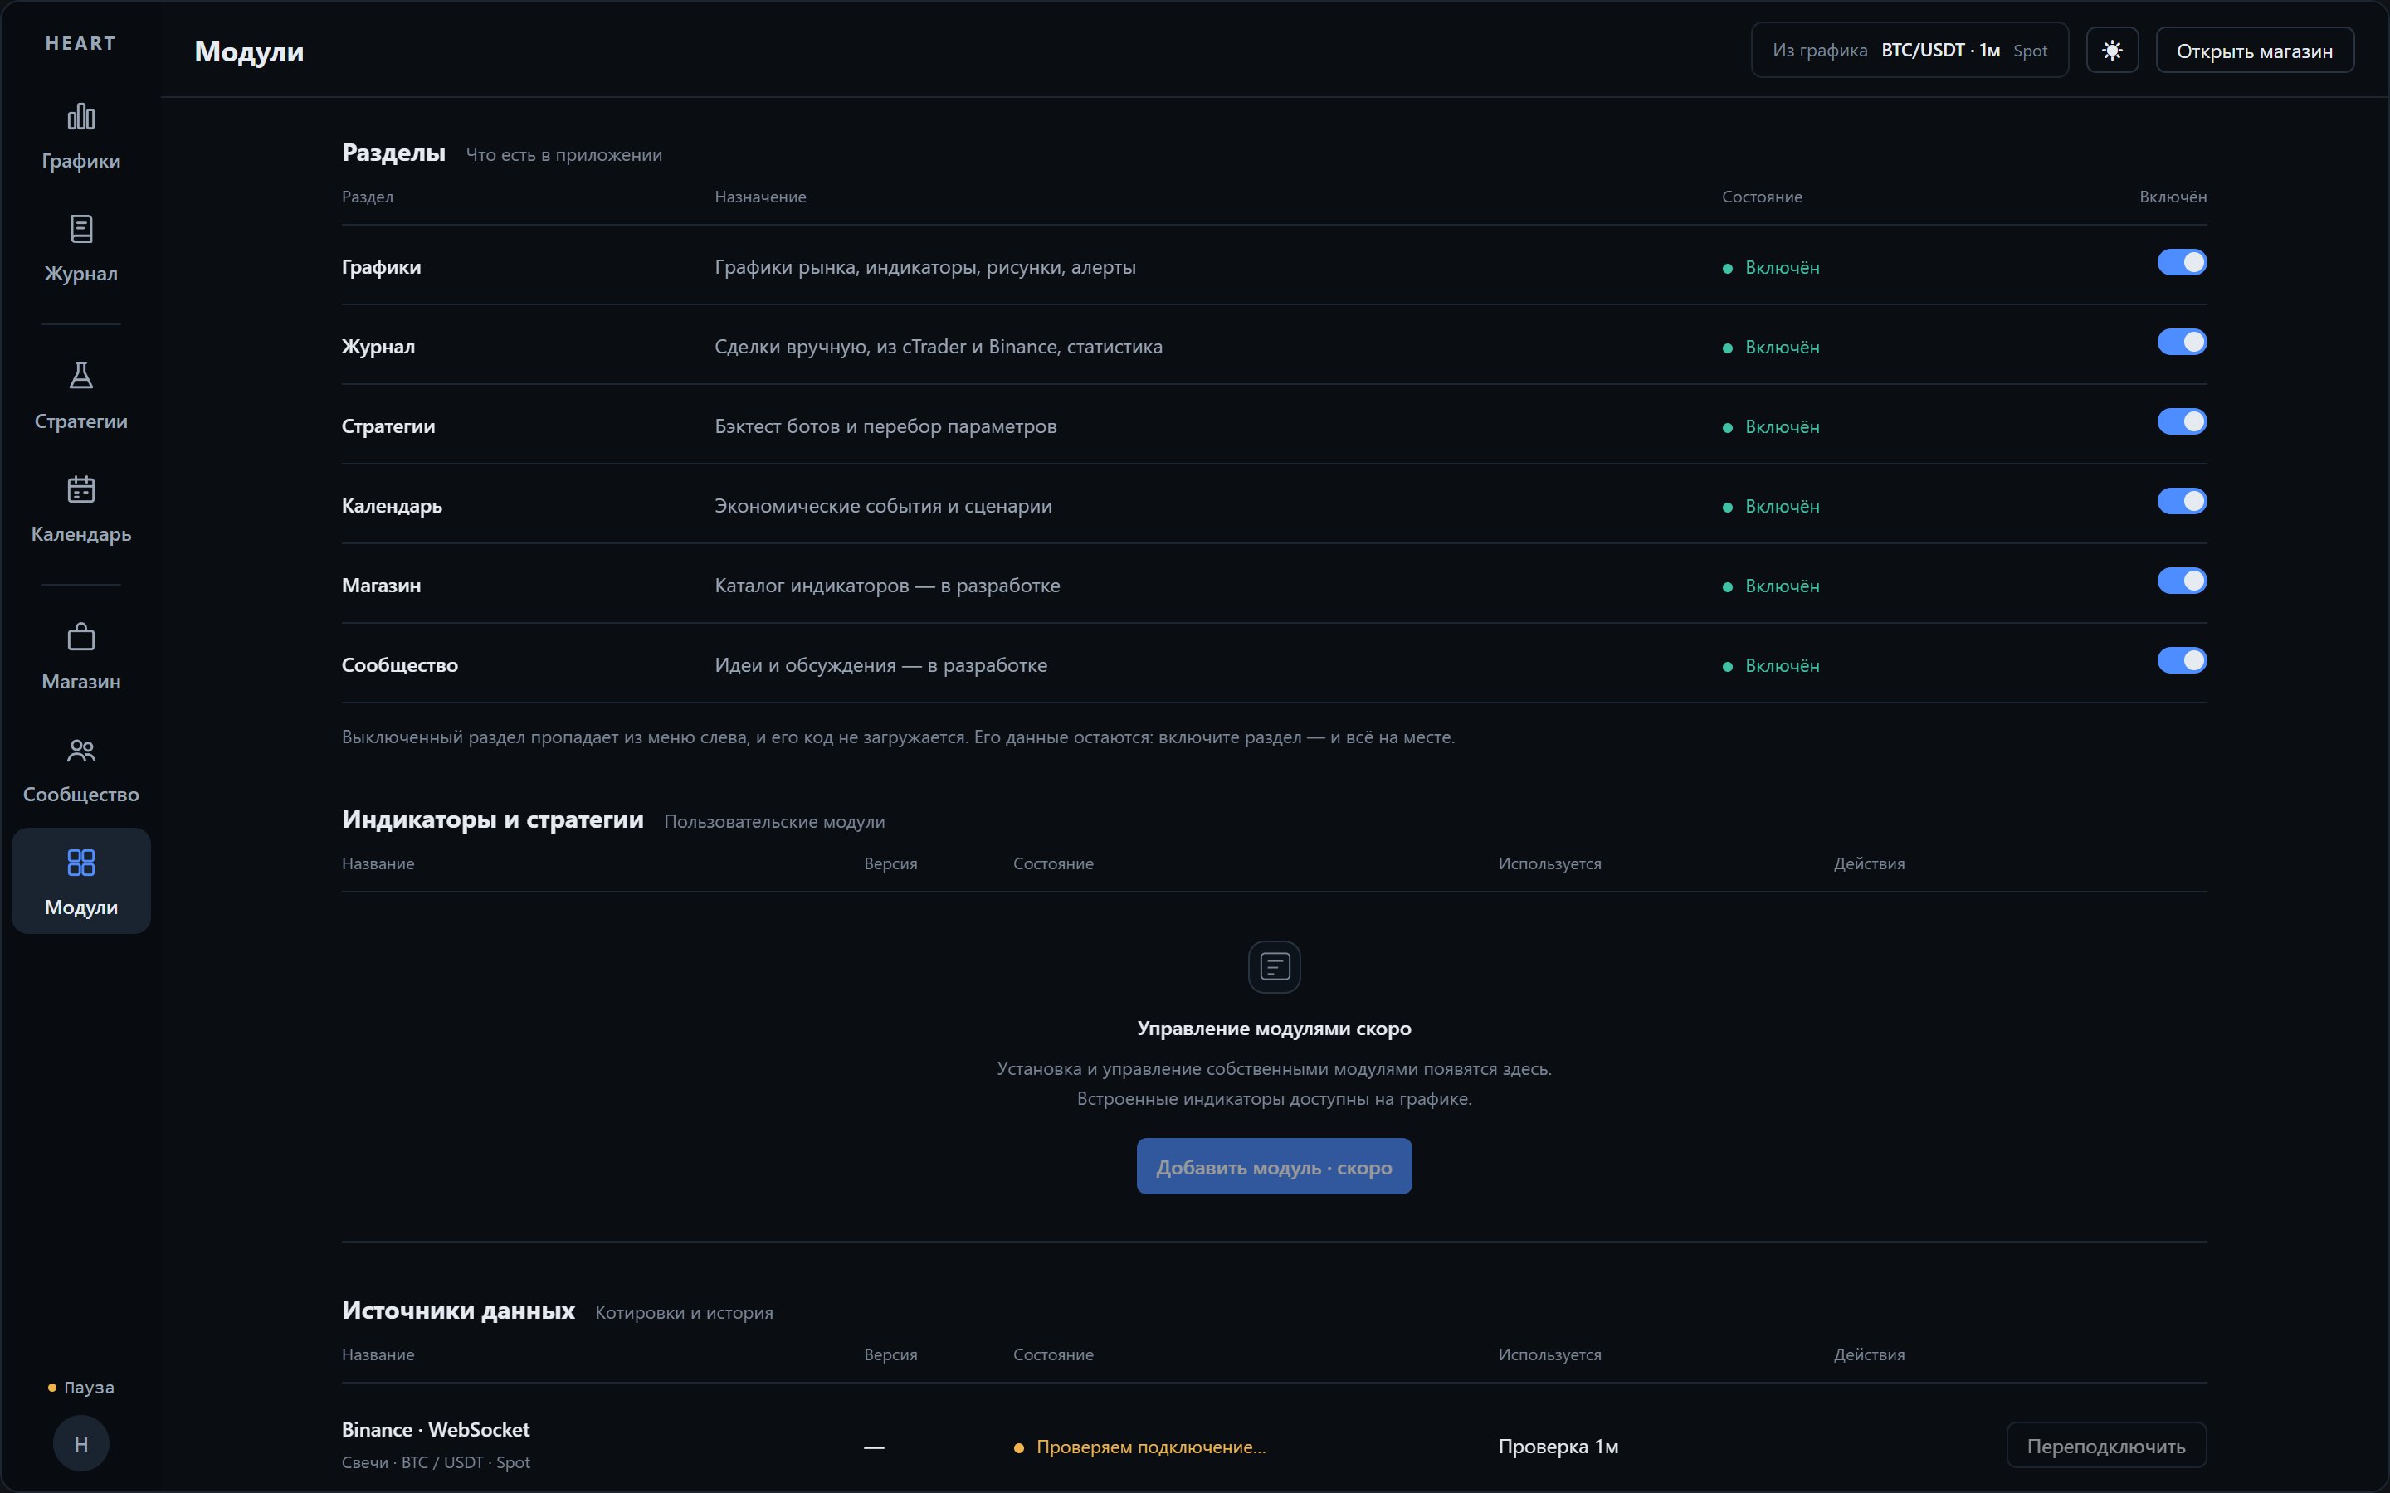Click the Проверка 1м usage cell
Screen dimensions: 2390x1493
click(x=1558, y=1447)
